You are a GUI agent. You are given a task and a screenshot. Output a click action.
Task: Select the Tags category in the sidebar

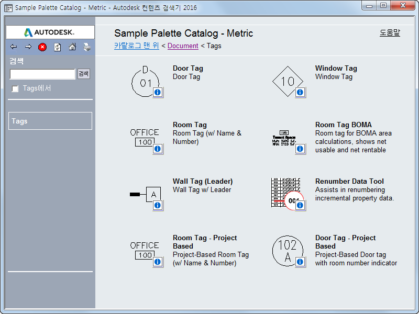[50, 121]
